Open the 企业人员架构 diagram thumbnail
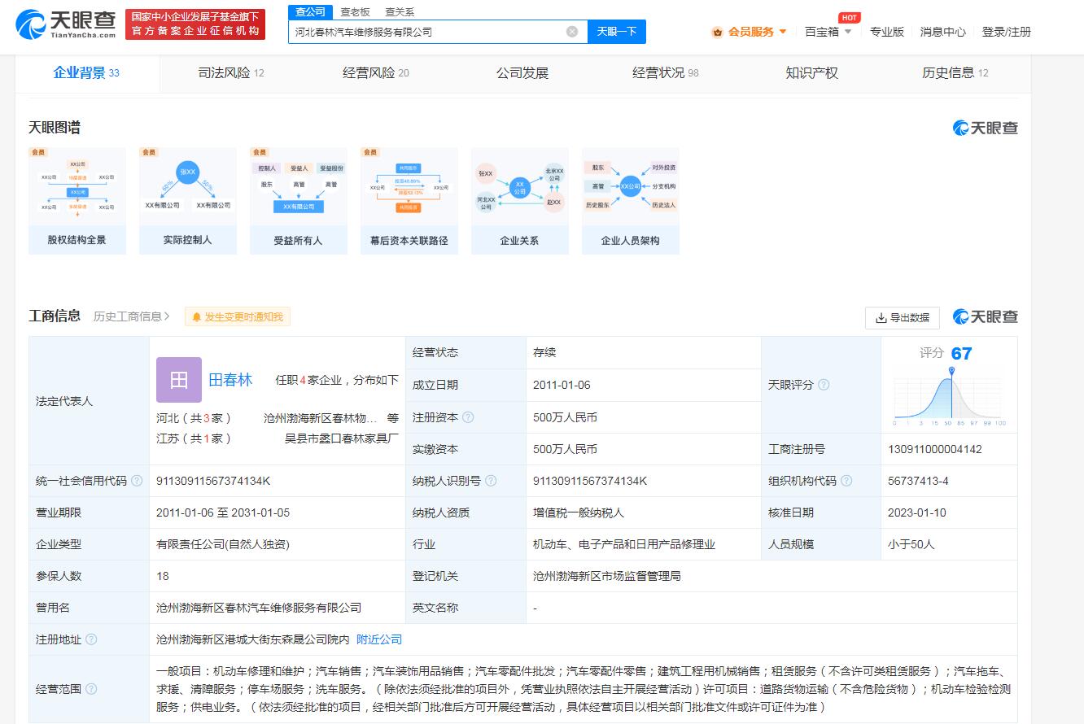Image resolution: width=1084 pixels, height=724 pixels. [x=631, y=201]
